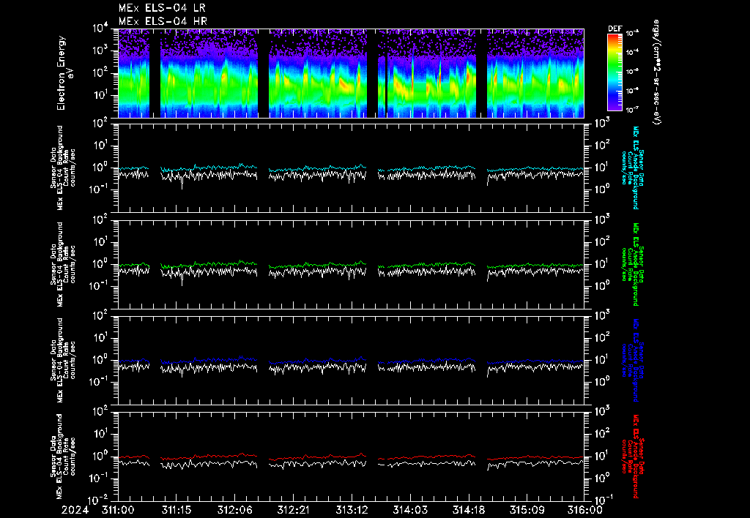Click the 312:06 time axis tick label
This screenshot has height=518, width=750.
[235, 508]
